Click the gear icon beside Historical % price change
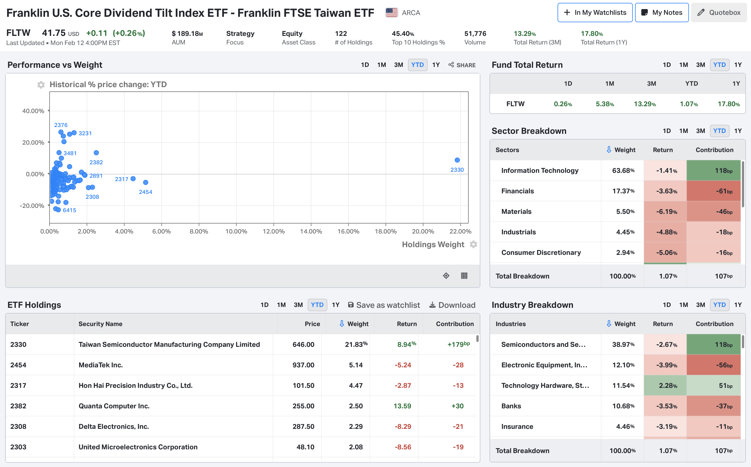The width and height of the screenshot is (751, 467). [x=41, y=85]
